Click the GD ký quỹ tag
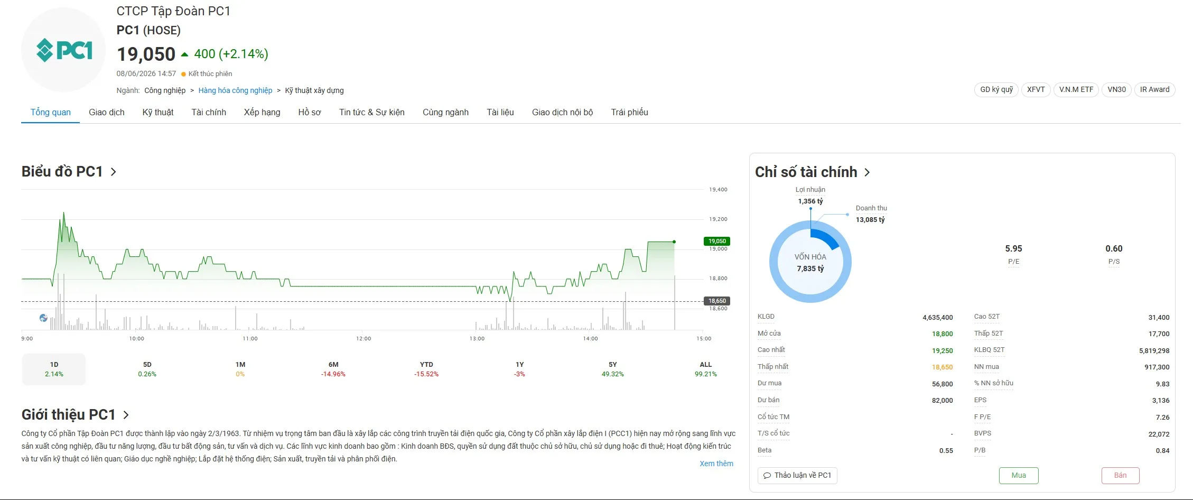The height and width of the screenshot is (500, 1193). pyautogui.click(x=996, y=90)
